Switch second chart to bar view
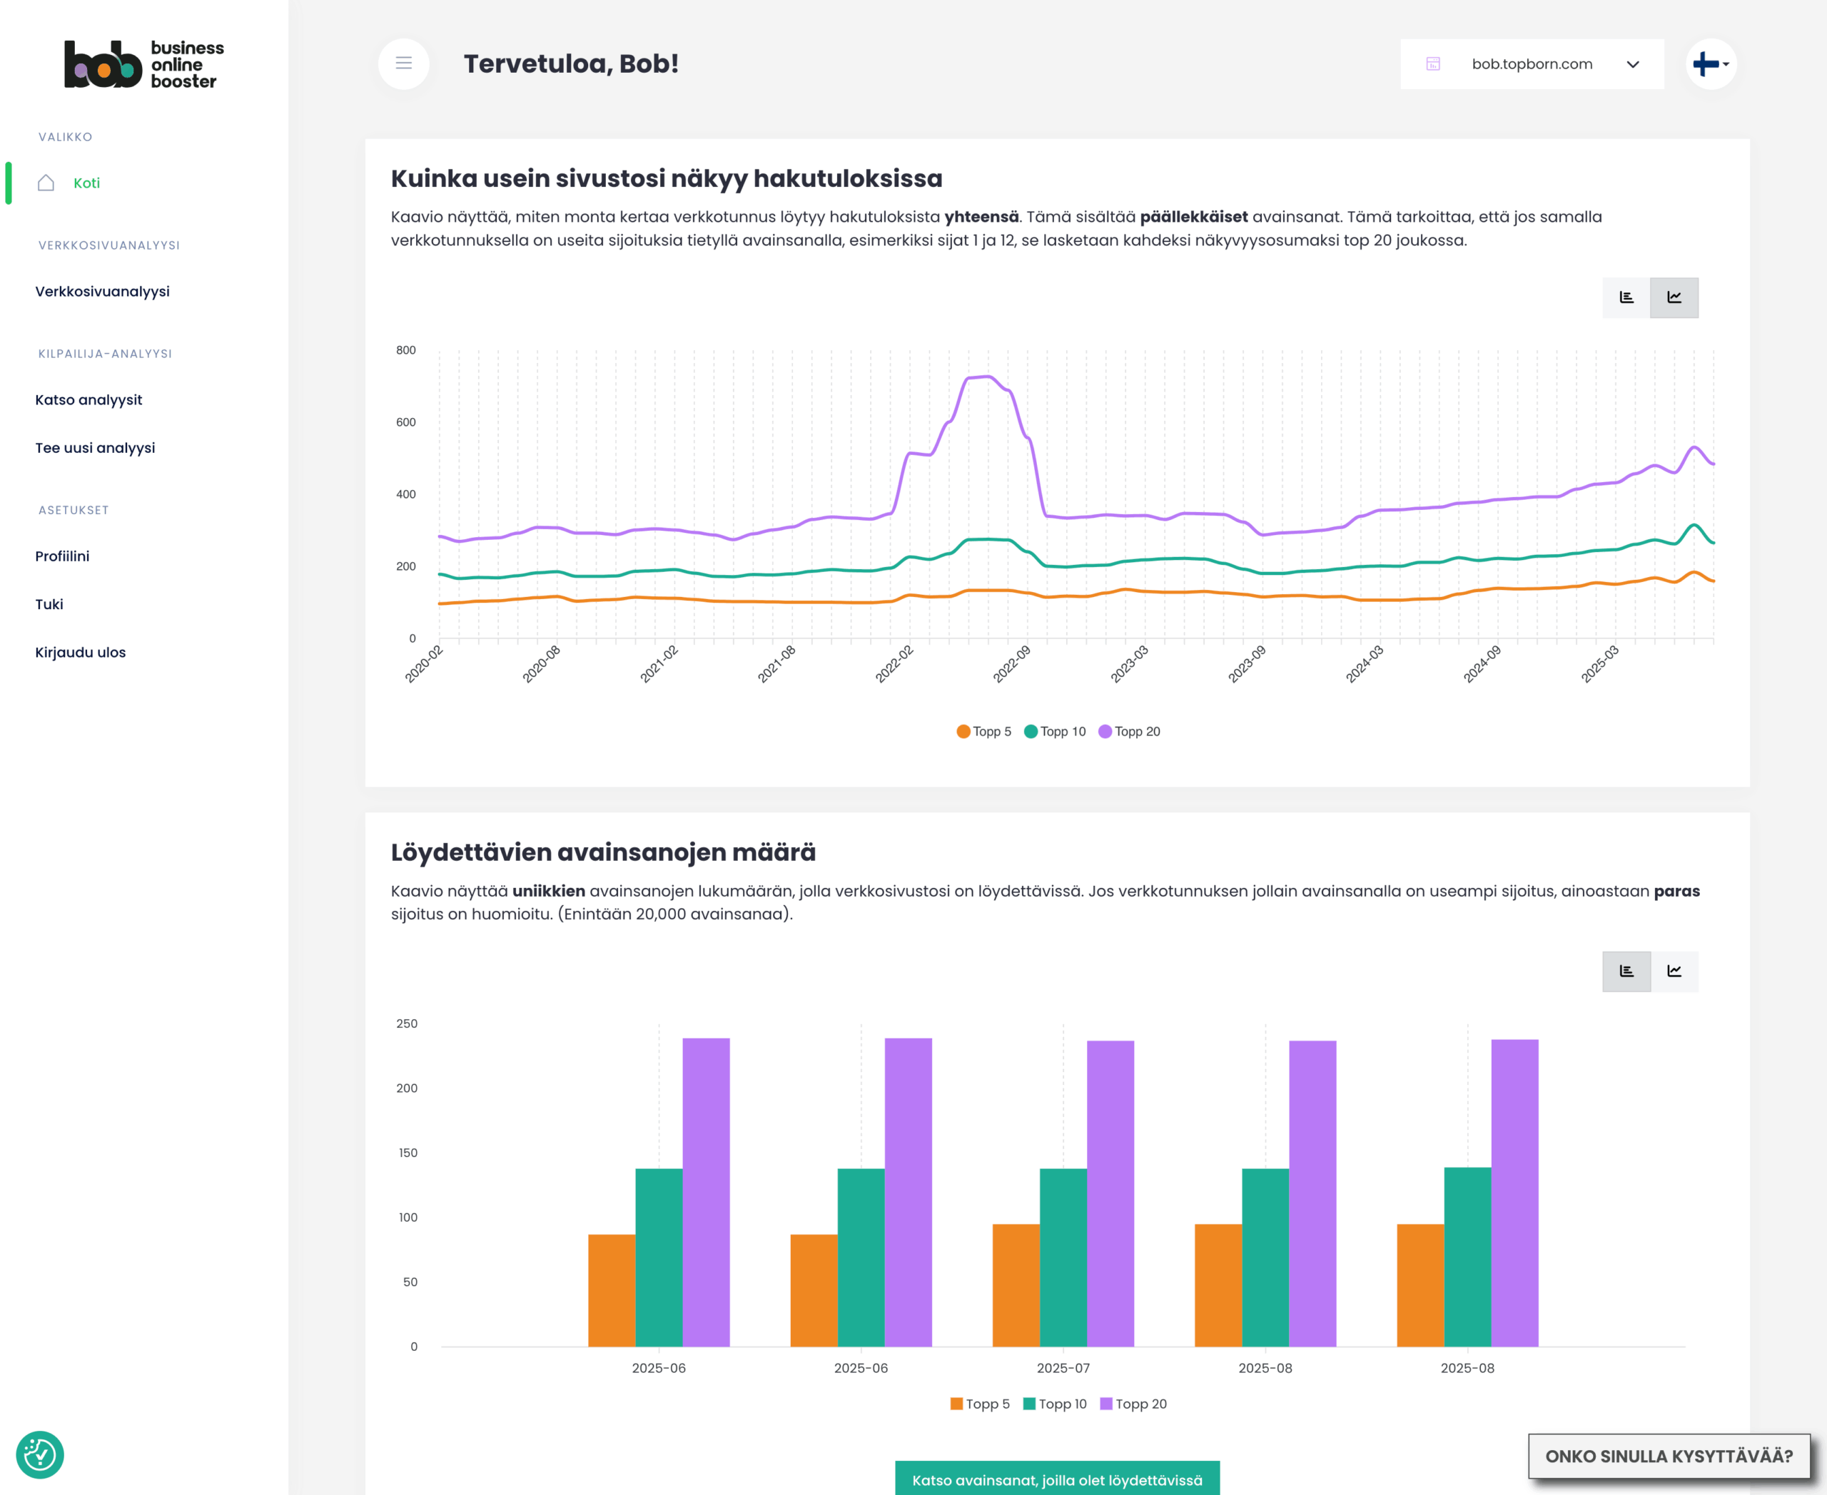Screen dimensions: 1827x1495 point(1626,971)
